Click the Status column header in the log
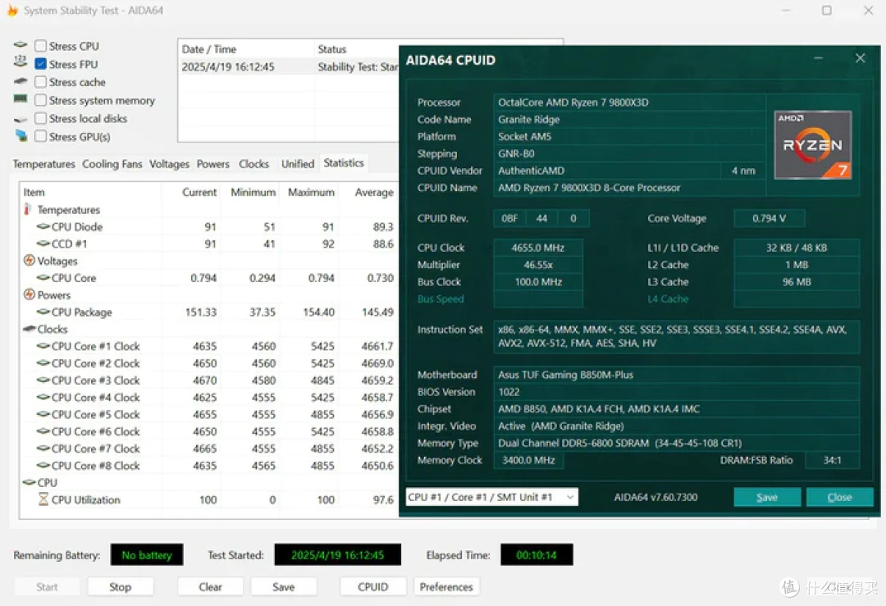886x606 pixels. [x=357, y=49]
